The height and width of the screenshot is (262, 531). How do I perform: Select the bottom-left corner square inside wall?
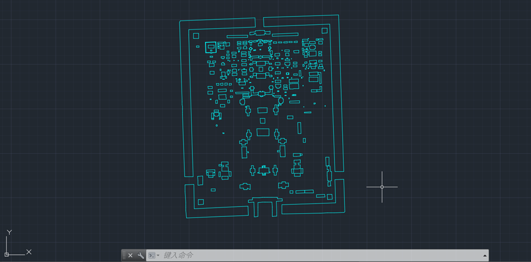(201, 202)
